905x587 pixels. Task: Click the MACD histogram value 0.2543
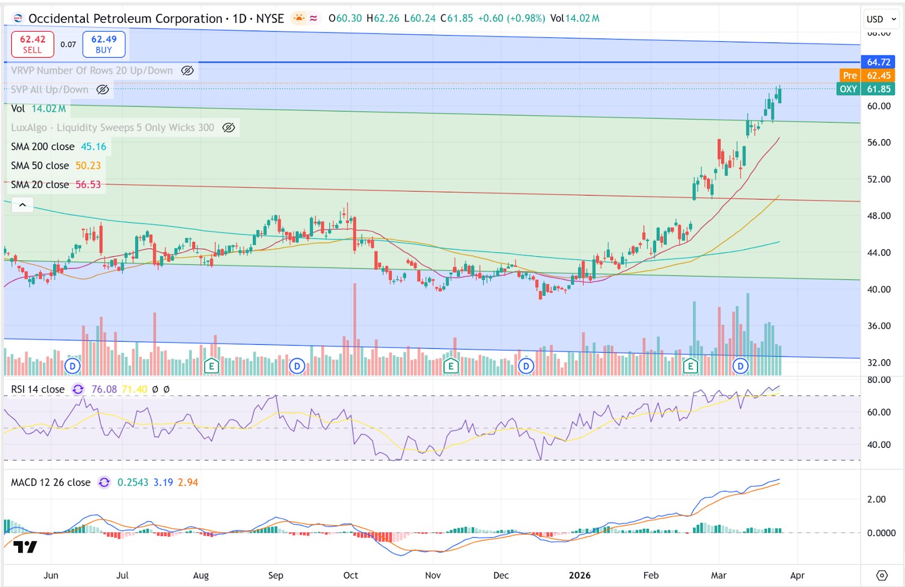tap(133, 482)
